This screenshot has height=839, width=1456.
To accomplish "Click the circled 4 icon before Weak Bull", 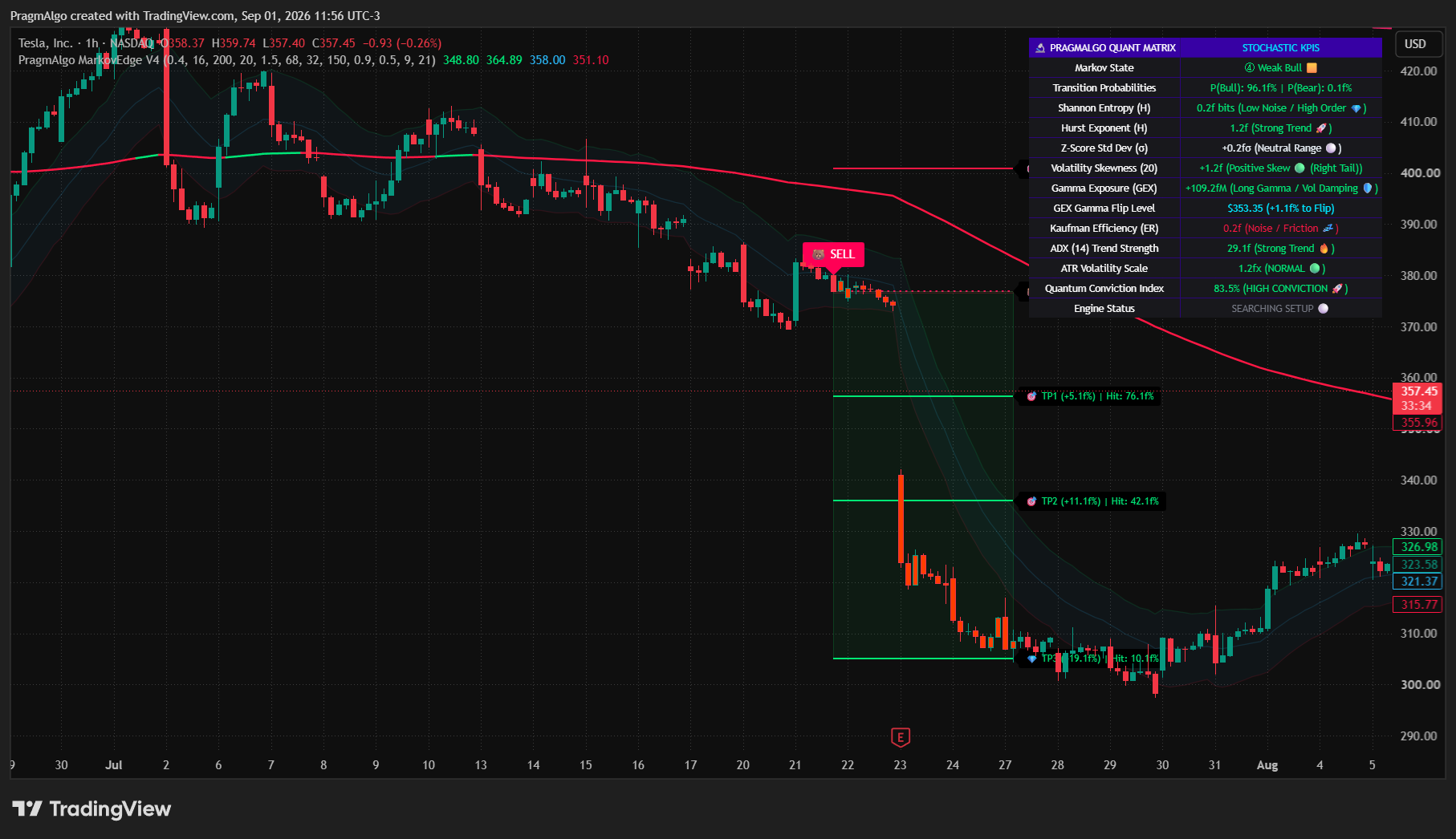I will pyautogui.click(x=1249, y=68).
